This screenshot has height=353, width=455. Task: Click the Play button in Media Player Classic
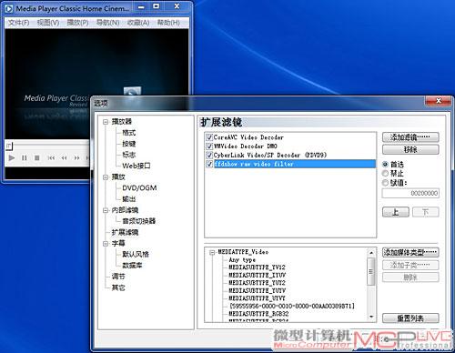coord(12,157)
